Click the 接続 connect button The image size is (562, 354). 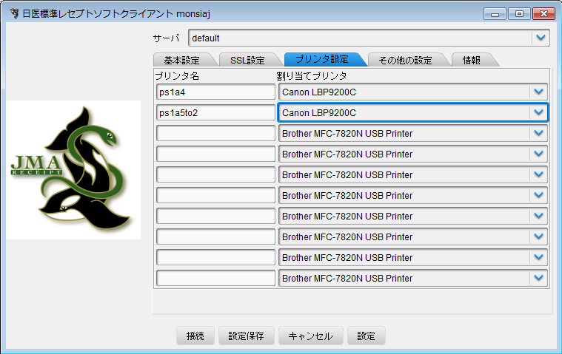[x=195, y=336]
